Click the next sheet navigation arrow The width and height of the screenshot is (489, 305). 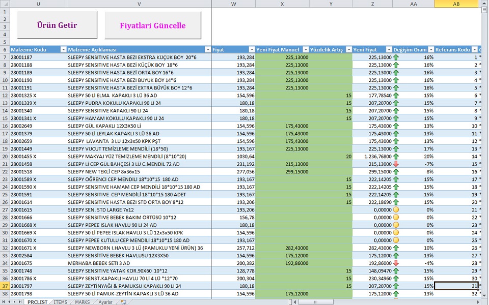click(14, 302)
